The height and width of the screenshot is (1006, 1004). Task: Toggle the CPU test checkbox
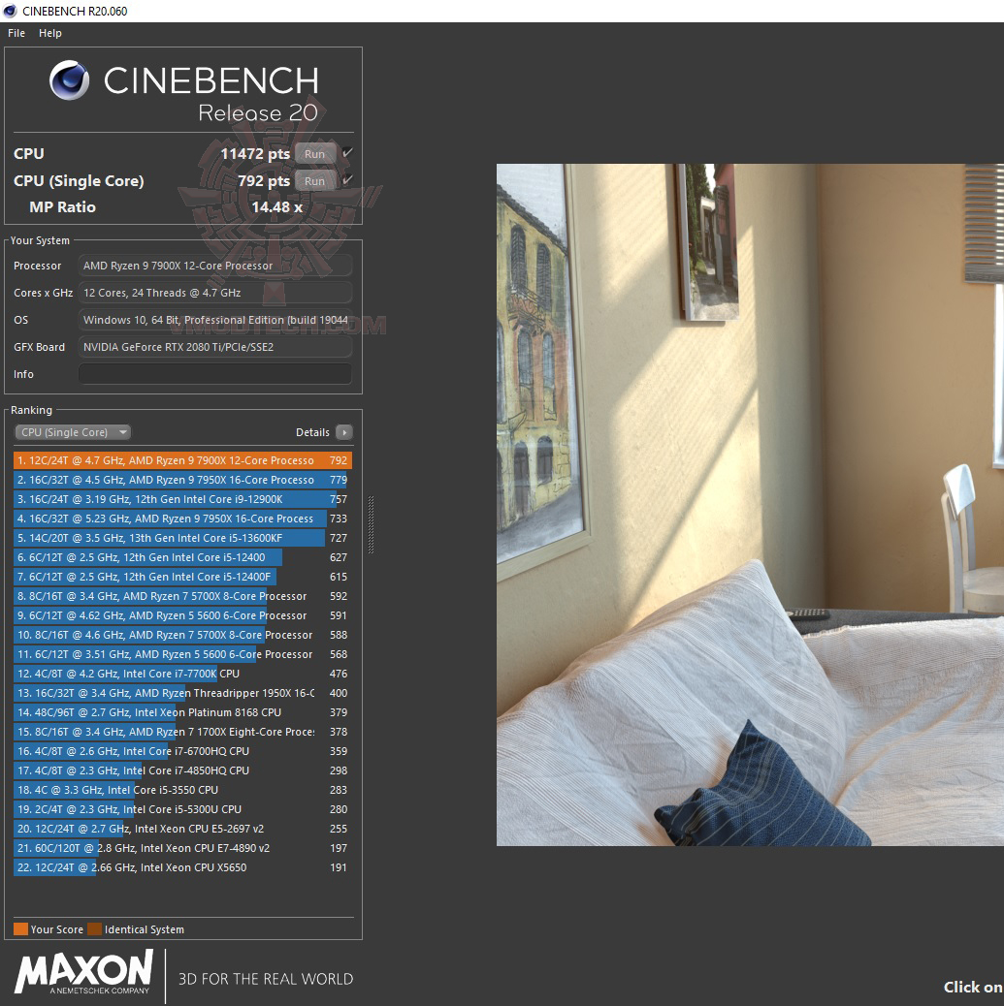[347, 153]
